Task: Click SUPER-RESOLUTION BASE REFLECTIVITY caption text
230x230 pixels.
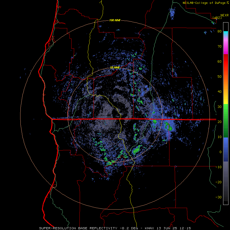Action: click(x=78, y=228)
